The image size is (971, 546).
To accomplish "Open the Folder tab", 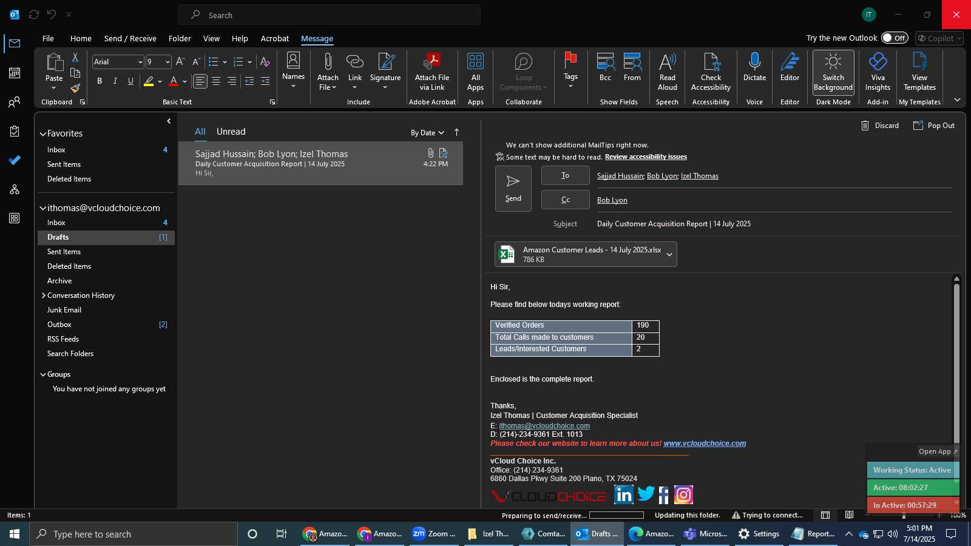I will tap(180, 38).
